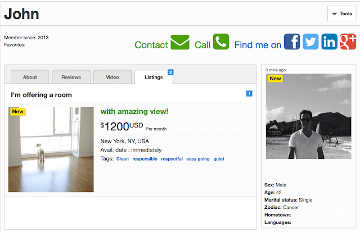Open the Listings tab
The height and width of the screenshot is (233, 360).
[x=153, y=77]
